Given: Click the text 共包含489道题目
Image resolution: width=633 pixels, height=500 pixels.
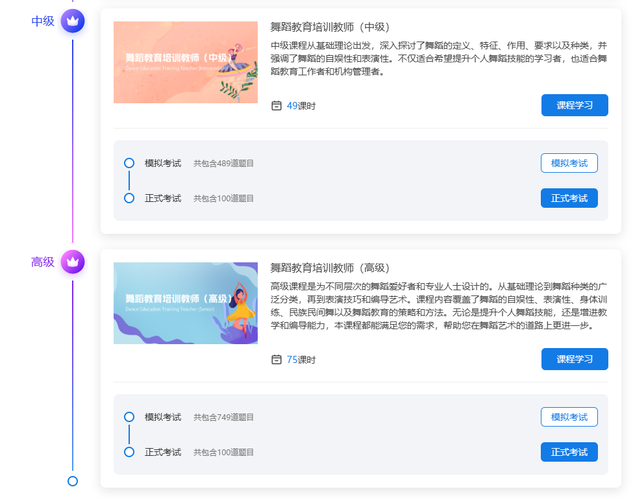Looking at the screenshot, I should pyautogui.click(x=223, y=163).
